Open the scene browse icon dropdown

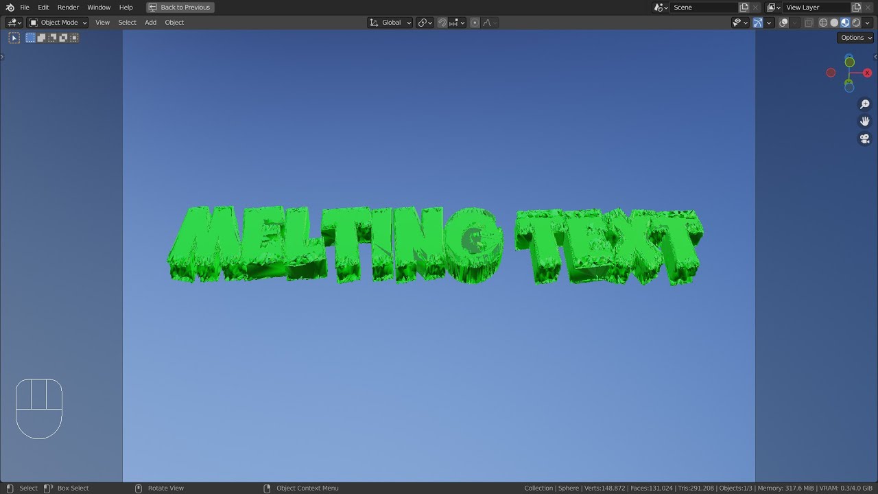point(660,7)
